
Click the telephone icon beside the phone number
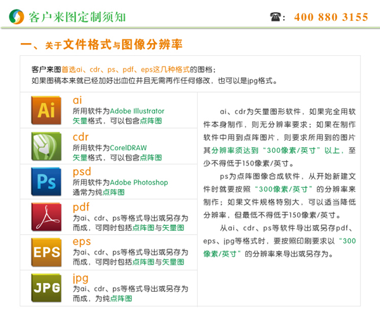pos(275,17)
